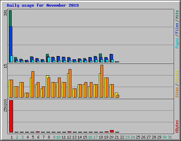Click day 12 on the x-axis
Viewport: 181px width, 141px height.
click(x=69, y=137)
